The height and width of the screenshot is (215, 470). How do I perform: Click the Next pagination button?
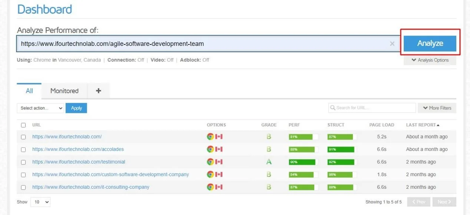(x=444, y=202)
